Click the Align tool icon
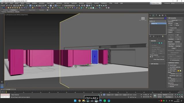Image resolution: width=184 pixels, height=103 pixels. coord(79,6)
